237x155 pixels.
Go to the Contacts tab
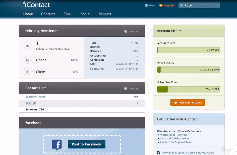point(48,14)
